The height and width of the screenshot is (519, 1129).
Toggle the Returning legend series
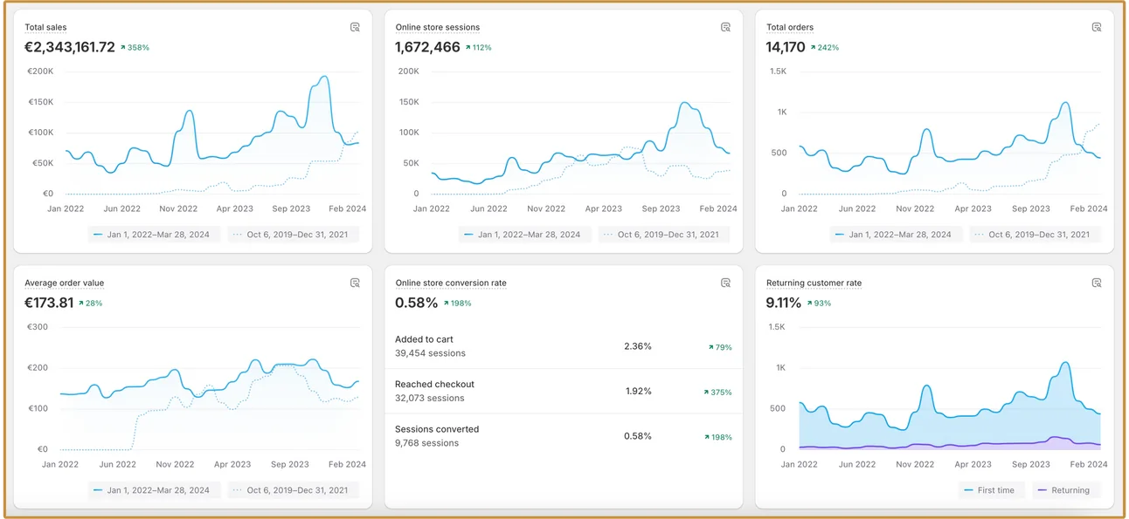1065,490
